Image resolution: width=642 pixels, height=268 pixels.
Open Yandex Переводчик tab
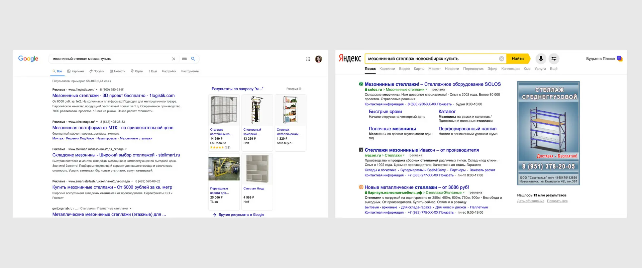tap(473, 69)
